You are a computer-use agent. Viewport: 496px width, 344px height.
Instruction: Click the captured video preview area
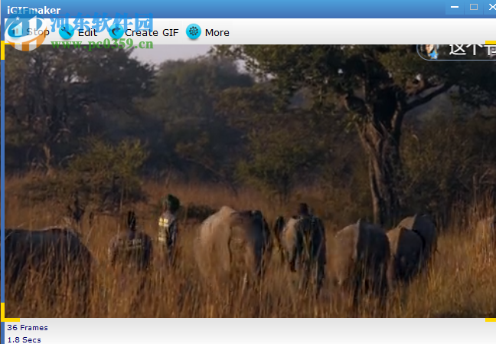pos(250,181)
